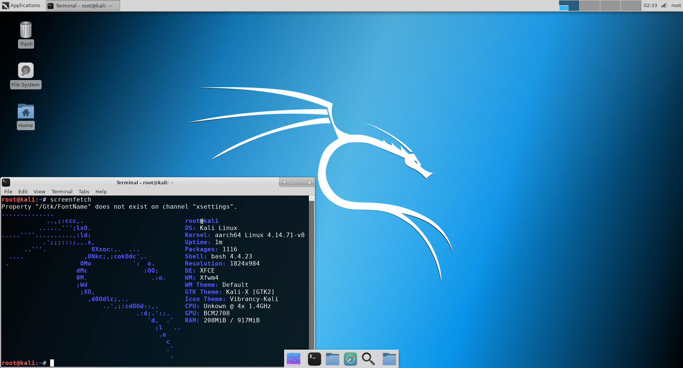Screen dimensions: 683x368
Task: Open the File System desktop icon
Action: pos(26,76)
